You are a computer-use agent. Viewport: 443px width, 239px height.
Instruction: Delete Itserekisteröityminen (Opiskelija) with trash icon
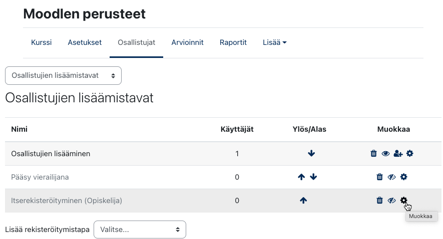click(379, 200)
